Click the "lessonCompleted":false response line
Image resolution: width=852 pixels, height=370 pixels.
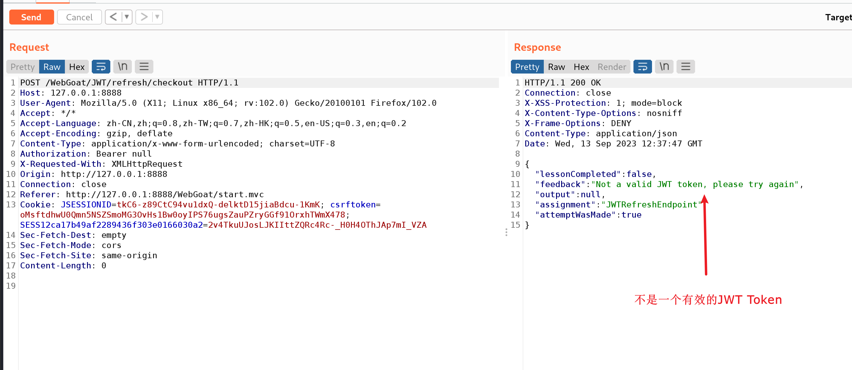[595, 174]
